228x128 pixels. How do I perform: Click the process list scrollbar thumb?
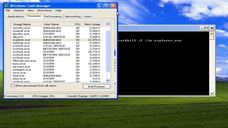108,51
